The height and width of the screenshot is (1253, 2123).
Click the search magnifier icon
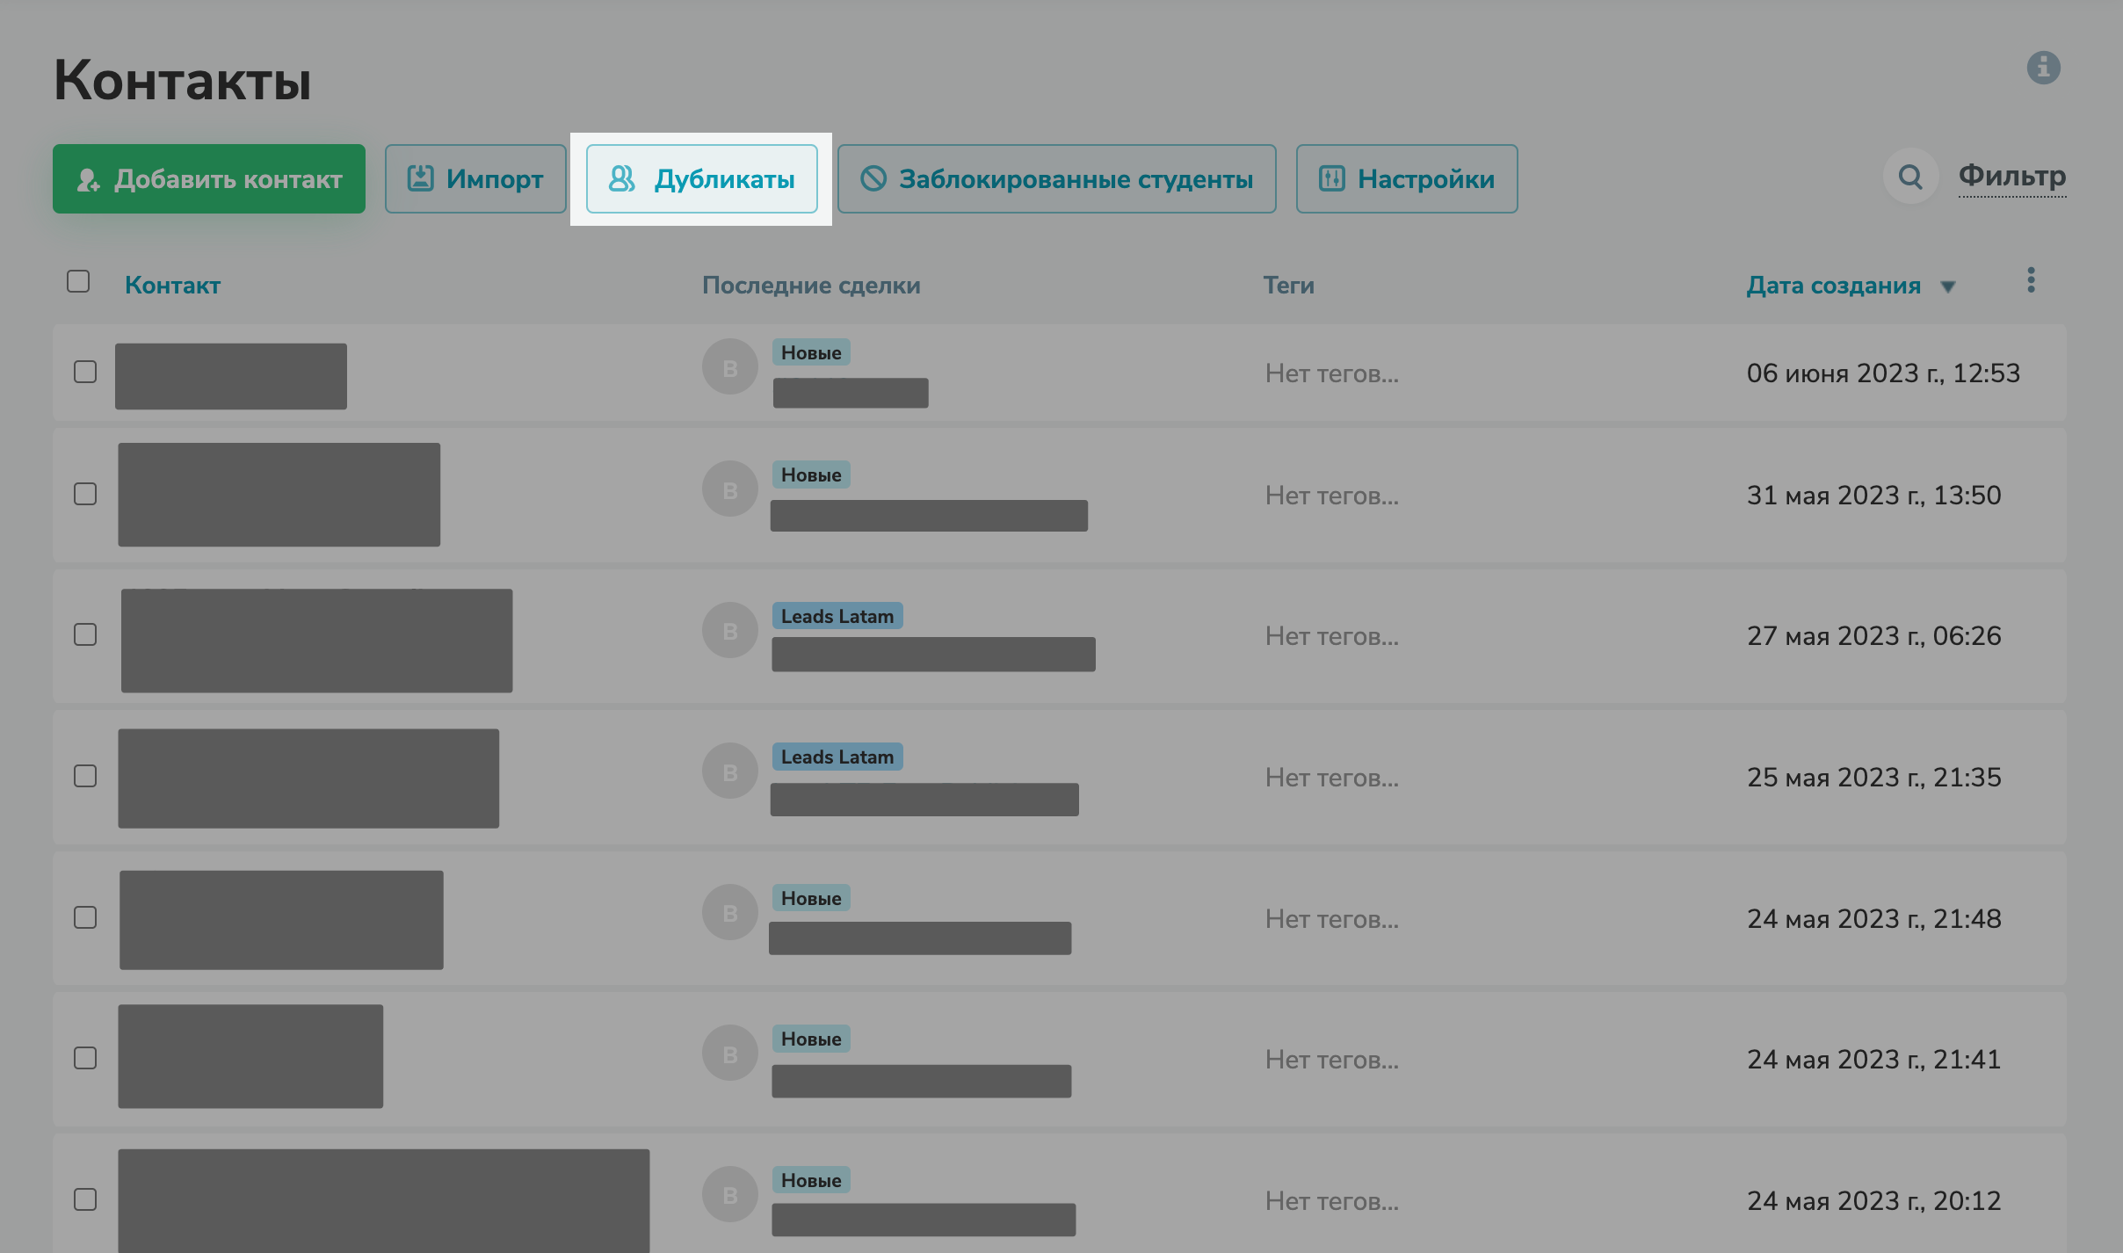[1909, 177]
